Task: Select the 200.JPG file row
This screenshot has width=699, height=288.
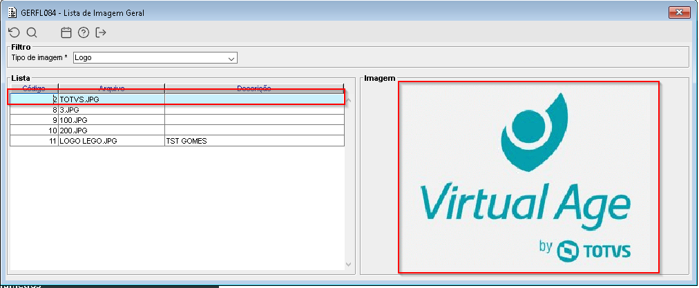Action: (x=177, y=131)
